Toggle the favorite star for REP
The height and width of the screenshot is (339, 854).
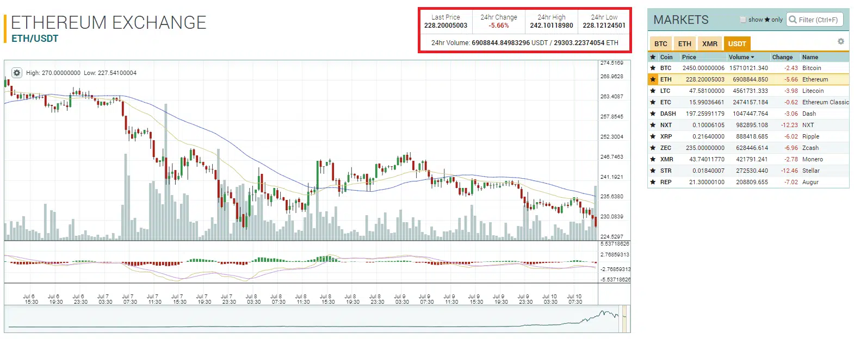(x=653, y=182)
